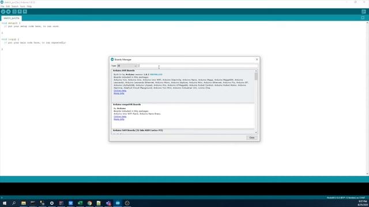Open Google Chrome from the taskbar
The height and width of the screenshot is (207, 369).
click(x=89, y=203)
